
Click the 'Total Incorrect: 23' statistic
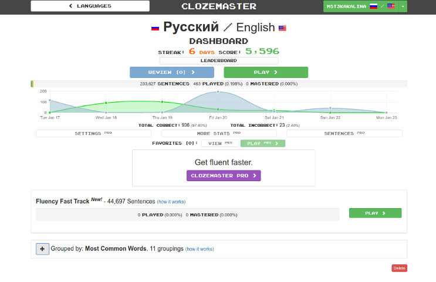[x=265, y=125]
